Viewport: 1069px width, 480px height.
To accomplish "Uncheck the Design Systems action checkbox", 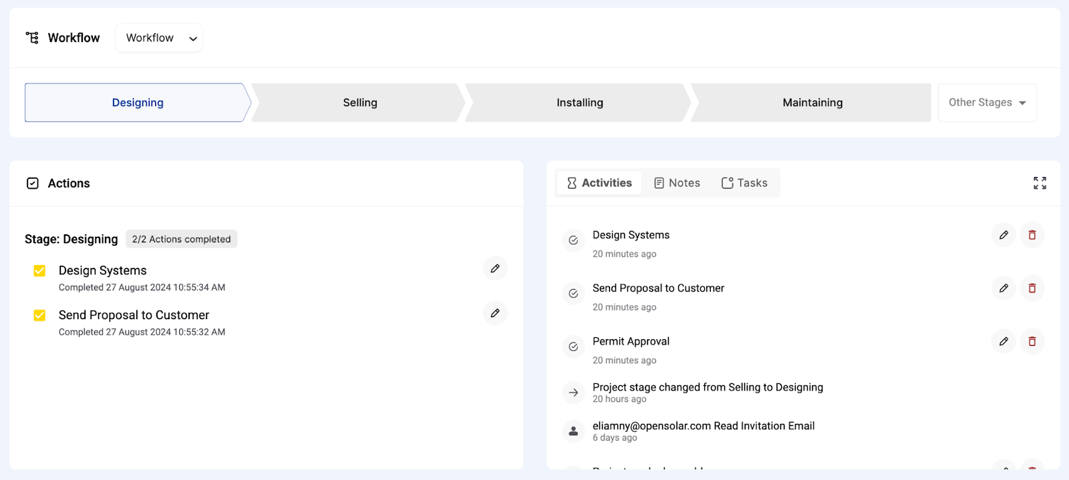I will pos(39,270).
